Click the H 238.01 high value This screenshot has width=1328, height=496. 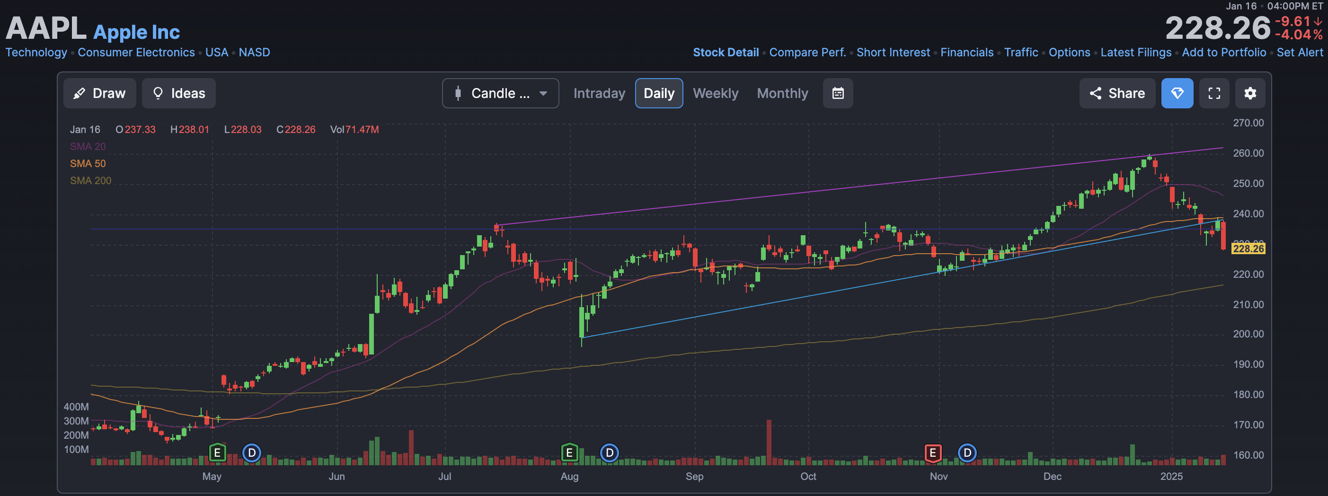tap(190, 129)
